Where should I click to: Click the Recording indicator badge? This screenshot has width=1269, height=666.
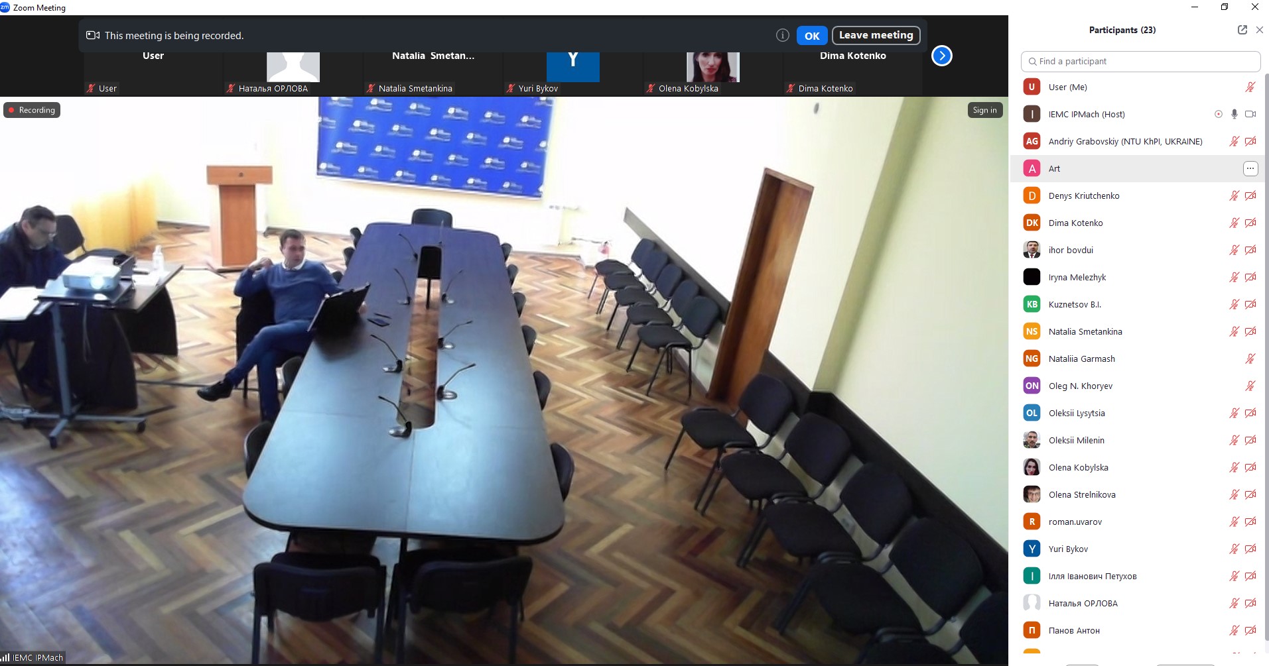click(x=32, y=110)
